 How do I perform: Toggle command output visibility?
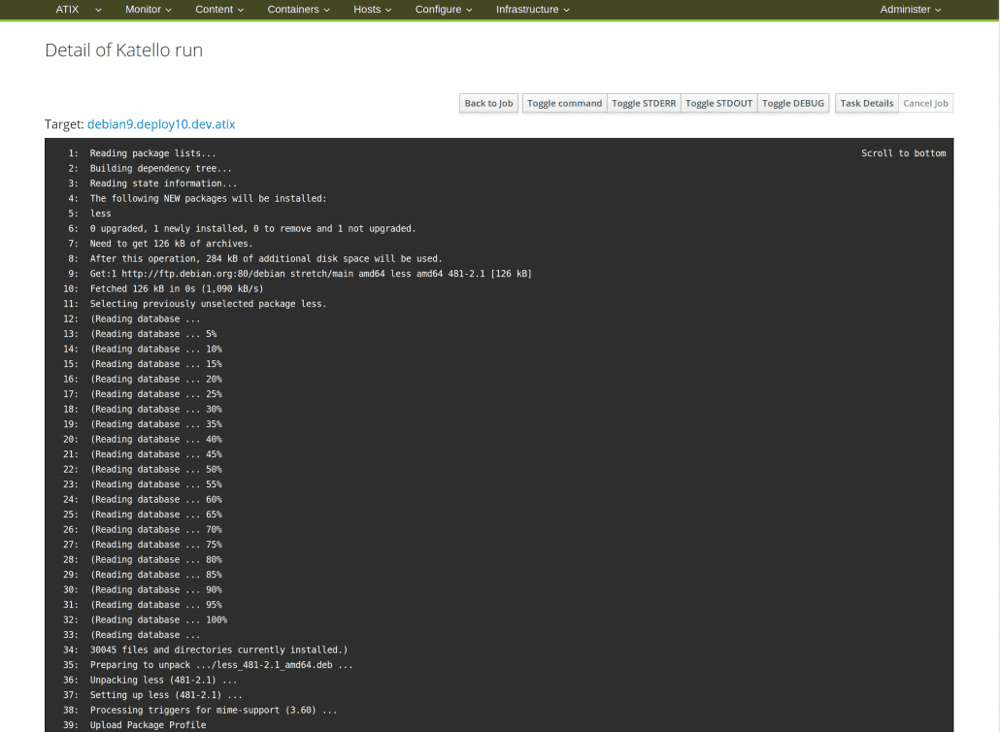(x=564, y=103)
